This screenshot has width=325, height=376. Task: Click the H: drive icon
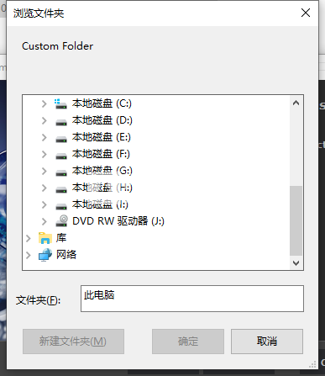pos(61,189)
